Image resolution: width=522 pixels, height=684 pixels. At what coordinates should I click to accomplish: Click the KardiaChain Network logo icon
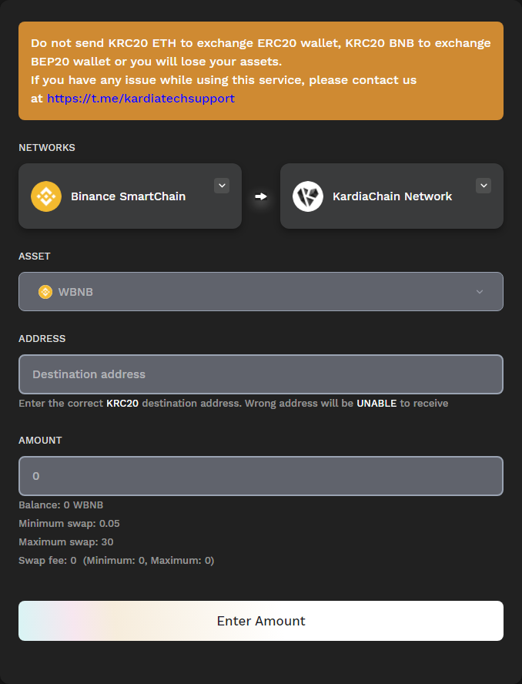308,196
